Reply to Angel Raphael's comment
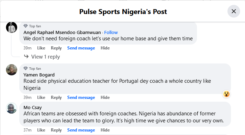Image resolution: width=245 pixels, height=135 pixels. pyautogui.click(x=56, y=48)
